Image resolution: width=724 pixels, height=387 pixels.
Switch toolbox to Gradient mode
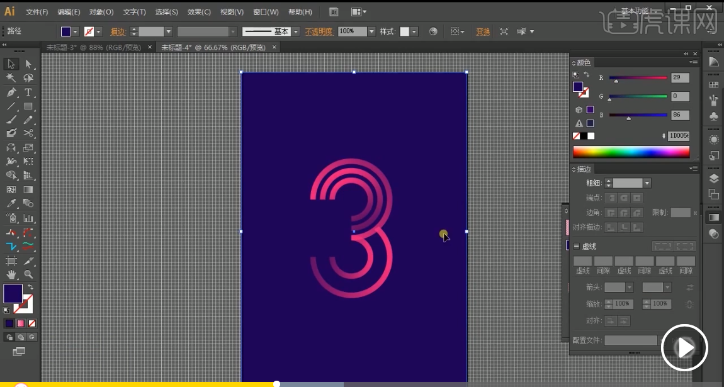point(21,323)
